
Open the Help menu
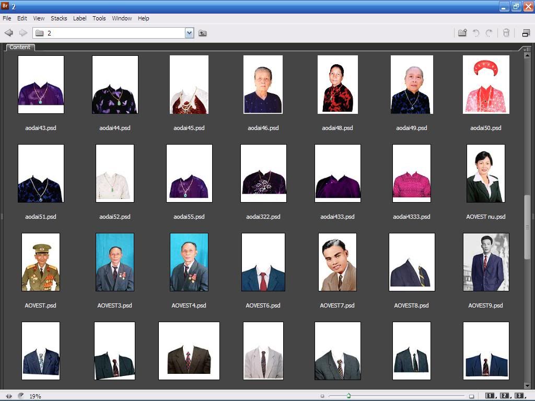click(143, 18)
